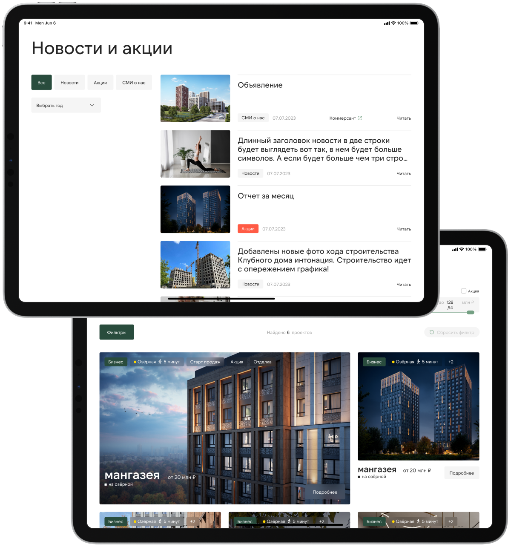Adjust the max price slider handle

470,312
